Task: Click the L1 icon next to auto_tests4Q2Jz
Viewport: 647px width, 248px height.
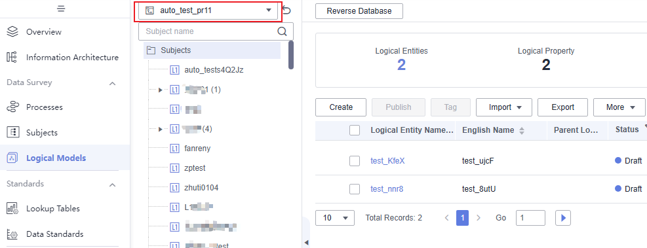Action: tap(174, 70)
